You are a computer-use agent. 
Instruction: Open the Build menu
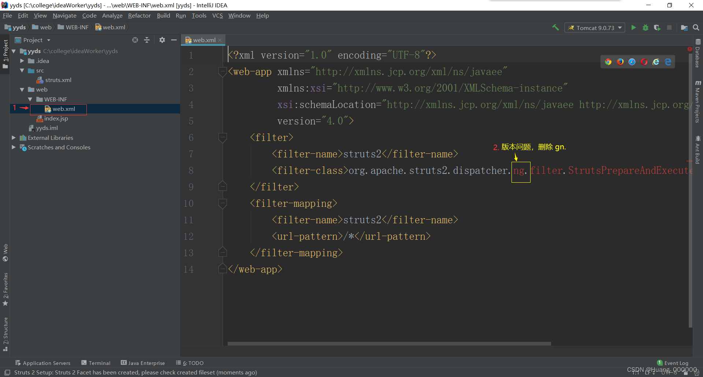pos(163,15)
